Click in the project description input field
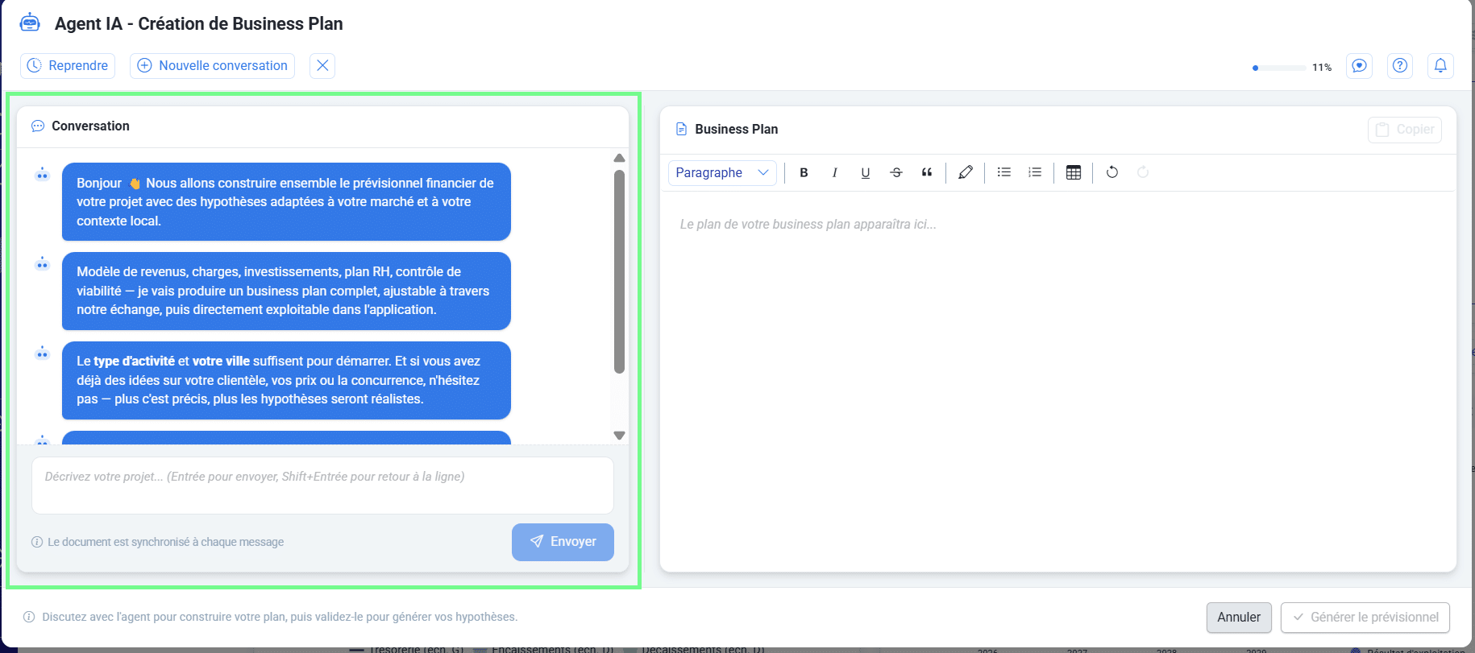The image size is (1475, 653). pyautogui.click(x=322, y=486)
